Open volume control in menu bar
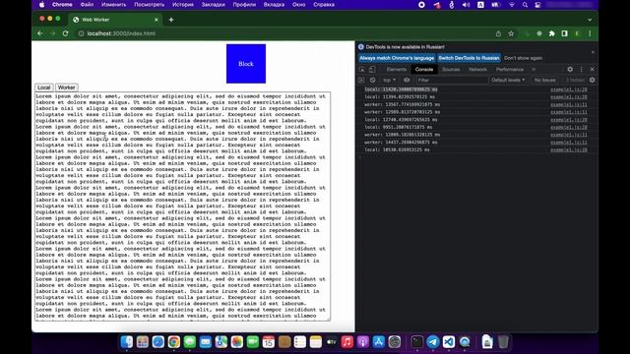 point(466,5)
